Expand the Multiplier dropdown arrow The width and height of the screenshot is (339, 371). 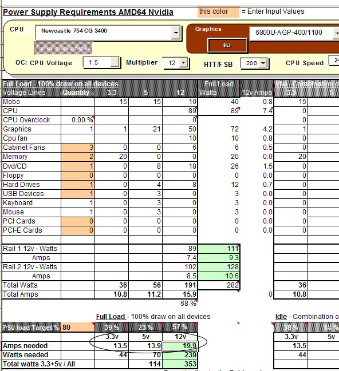(183, 63)
